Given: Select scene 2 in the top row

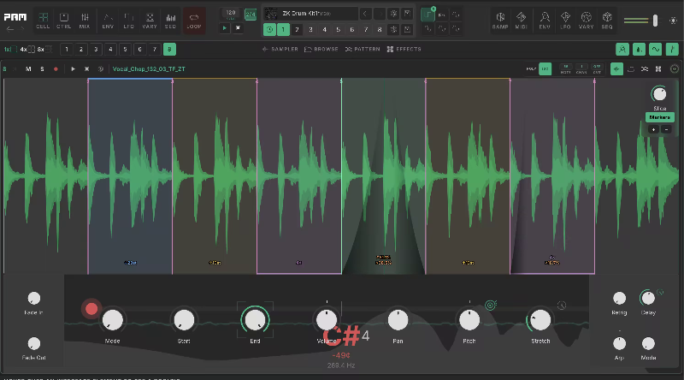Looking at the screenshot, I should click(297, 30).
